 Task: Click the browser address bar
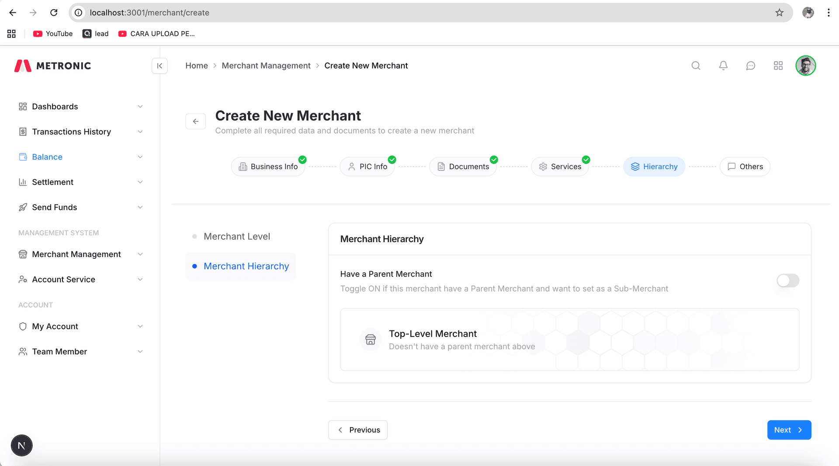[393, 13]
